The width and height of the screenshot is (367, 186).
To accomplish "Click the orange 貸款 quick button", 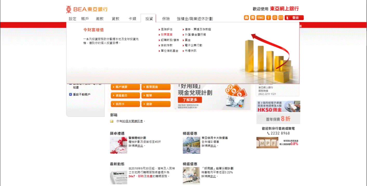I will (x=156, y=104).
